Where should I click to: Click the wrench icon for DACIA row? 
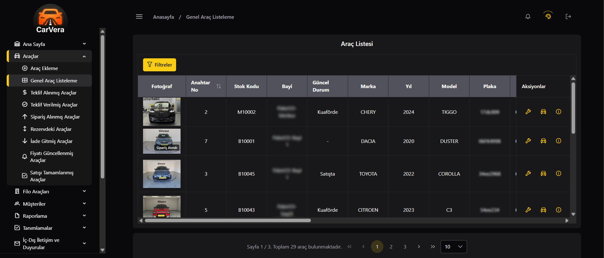(x=528, y=141)
